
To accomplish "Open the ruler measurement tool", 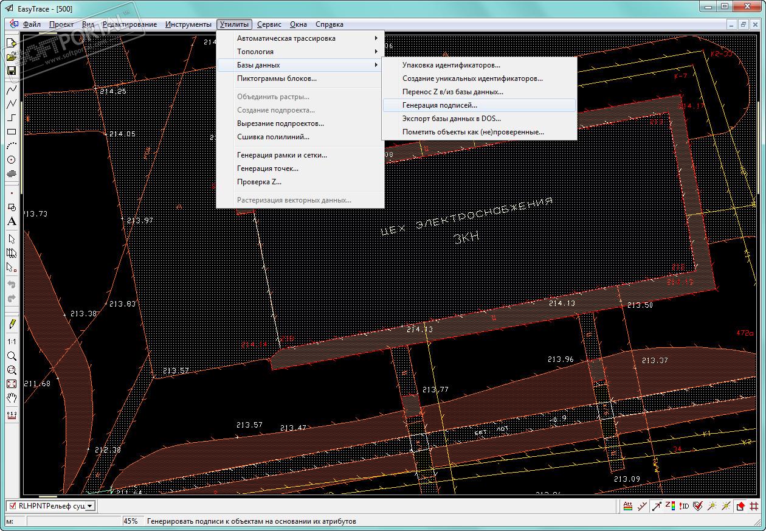I will point(12,415).
